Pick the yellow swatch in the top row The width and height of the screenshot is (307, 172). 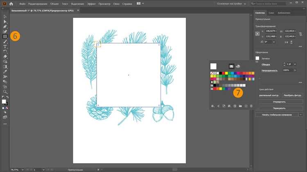pyautogui.click(x=226, y=73)
